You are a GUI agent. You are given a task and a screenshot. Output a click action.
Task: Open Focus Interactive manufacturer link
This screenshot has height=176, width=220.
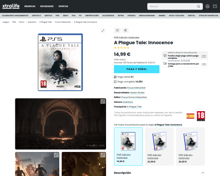click(136, 88)
